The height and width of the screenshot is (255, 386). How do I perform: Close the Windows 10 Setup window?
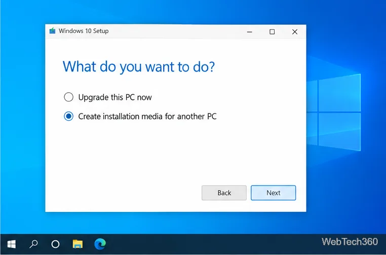(295, 31)
